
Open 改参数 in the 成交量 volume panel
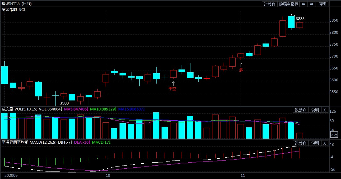(300, 110)
